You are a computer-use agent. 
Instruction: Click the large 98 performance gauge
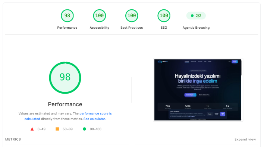pyautogui.click(x=65, y=78)
